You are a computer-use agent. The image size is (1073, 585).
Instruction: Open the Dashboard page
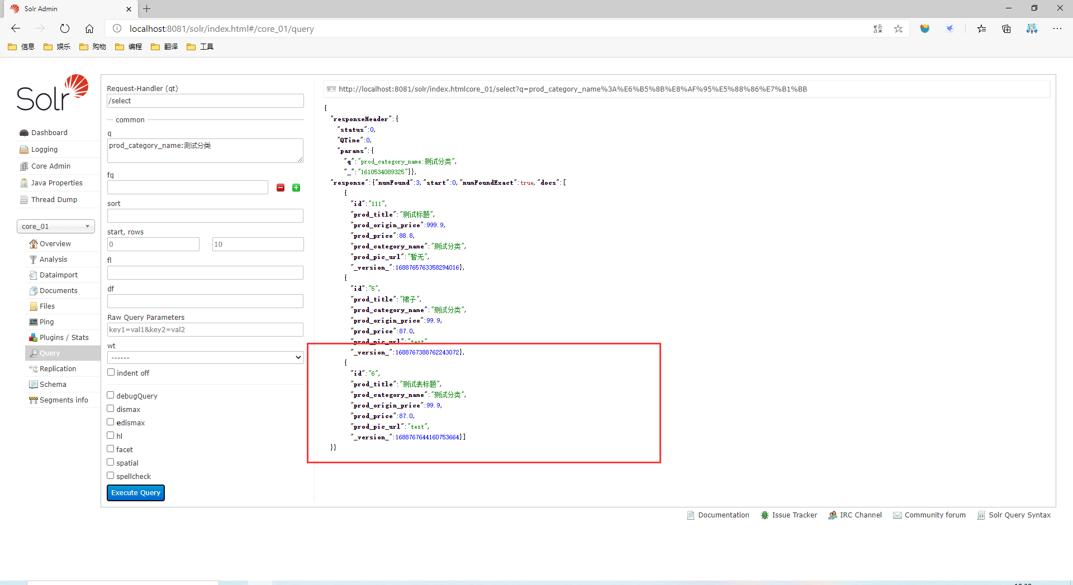coord(49,133)
